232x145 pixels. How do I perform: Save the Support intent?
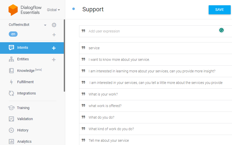coord(219,10)
